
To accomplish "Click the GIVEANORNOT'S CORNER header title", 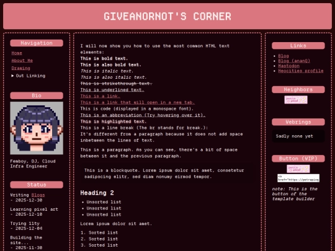I will (x=167, y=17).
